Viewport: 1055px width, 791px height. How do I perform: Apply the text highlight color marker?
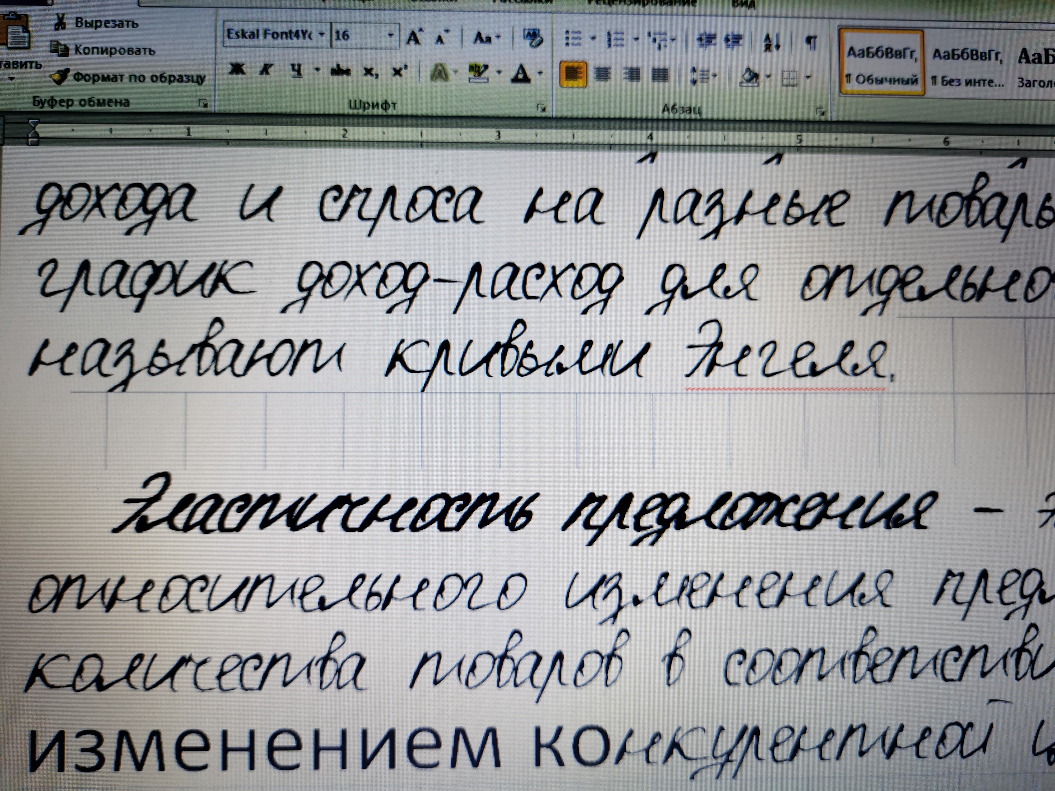(x=478, y=73)
